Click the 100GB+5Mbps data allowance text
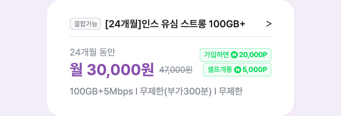Viewport: 341px width, 116px height. tap(101, 92)
